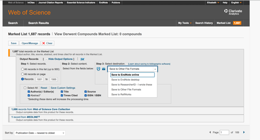
Task: Open the Search tab
Action: 13,23
